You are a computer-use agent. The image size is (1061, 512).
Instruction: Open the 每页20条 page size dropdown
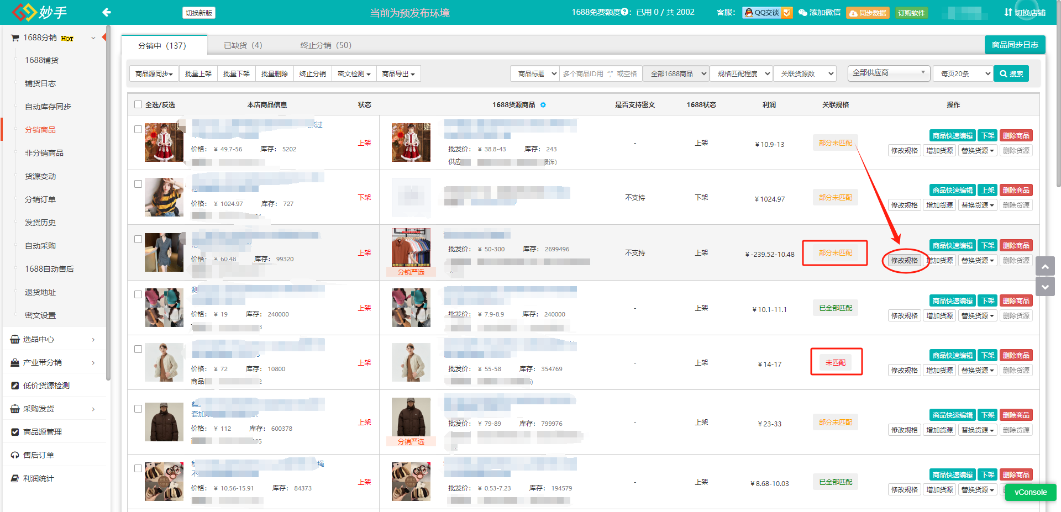[963, 73]
